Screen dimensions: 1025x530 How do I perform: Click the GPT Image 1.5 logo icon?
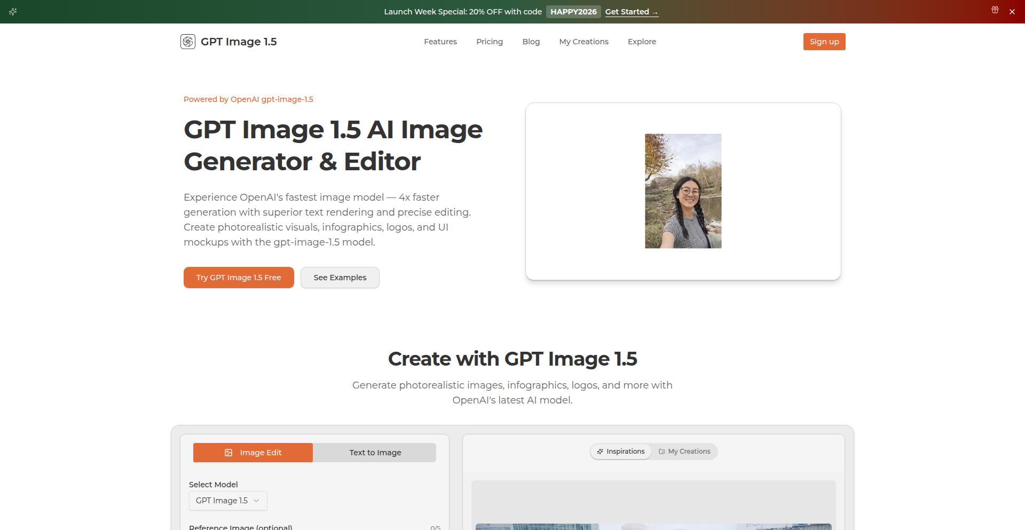(x=188, y=42)
